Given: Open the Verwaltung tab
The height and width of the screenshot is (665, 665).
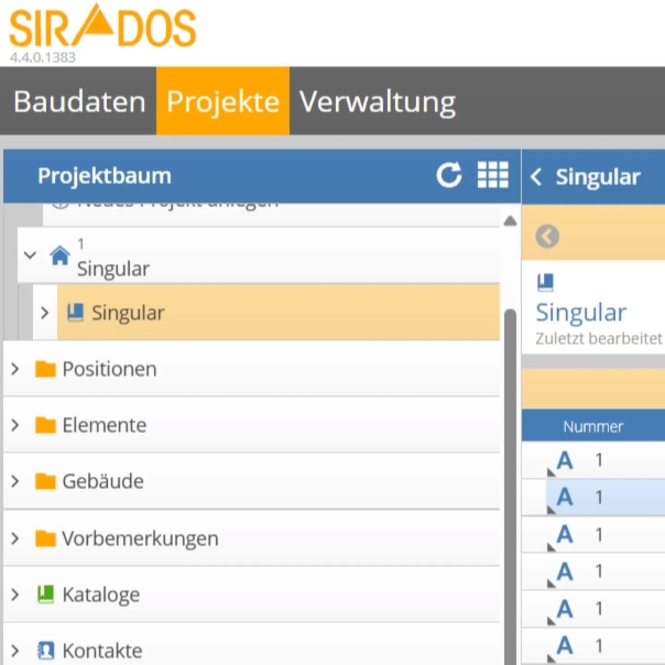Looking at the screenshot, I should (x=377, y=101).
